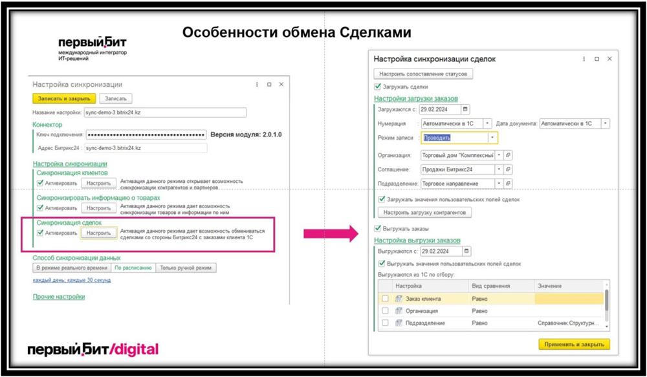Toggle the Загружать сделки checkbox
647x377 pixels.
pyautogui.click(x=378, y=87)
